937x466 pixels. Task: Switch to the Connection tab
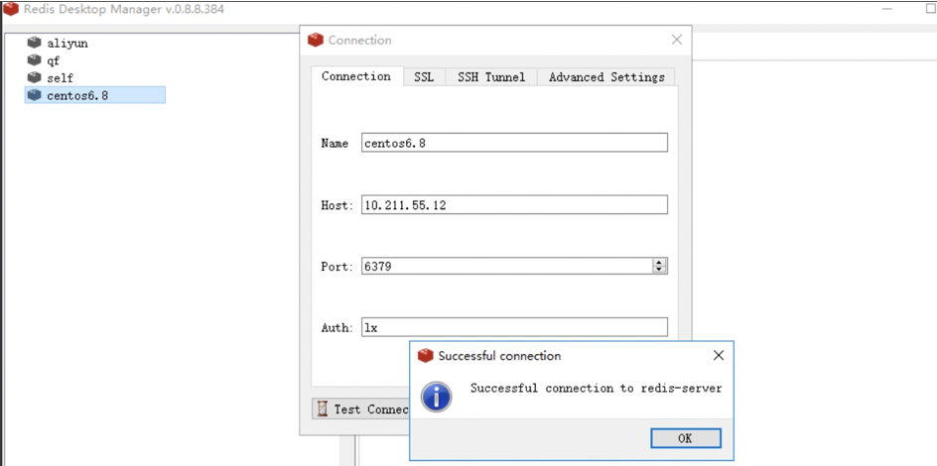[356, 76]
